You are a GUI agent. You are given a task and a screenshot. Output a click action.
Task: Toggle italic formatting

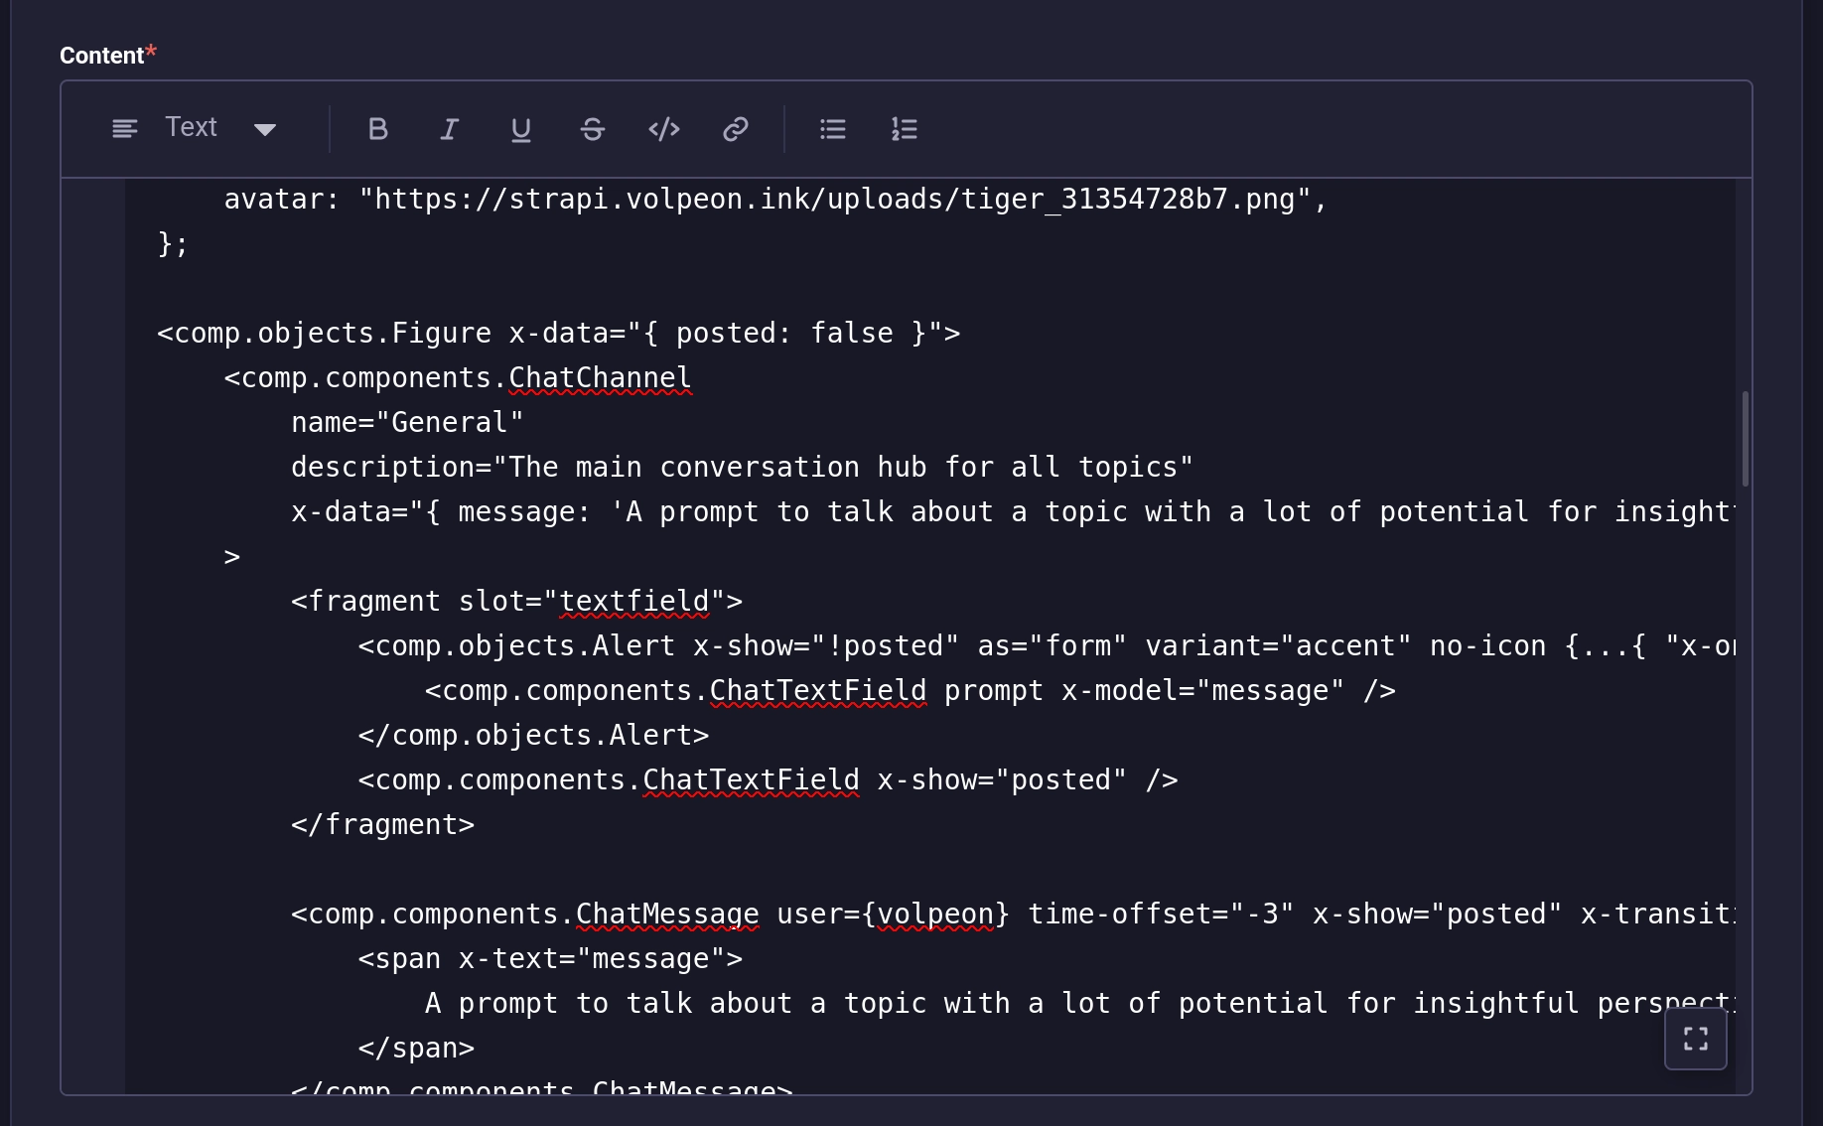(449, 129)
